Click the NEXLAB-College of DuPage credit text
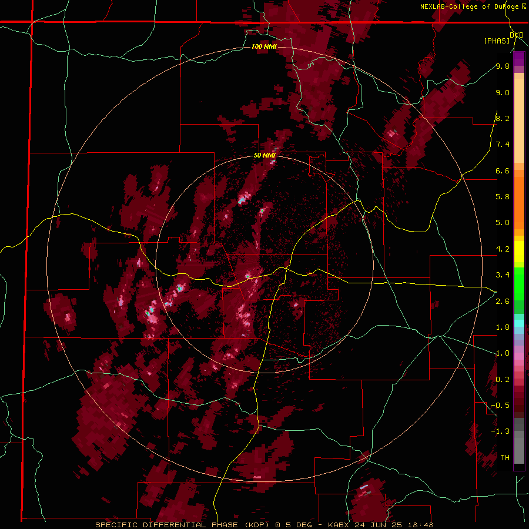Viewport: 529px width, 529px height. click(471, 6)
